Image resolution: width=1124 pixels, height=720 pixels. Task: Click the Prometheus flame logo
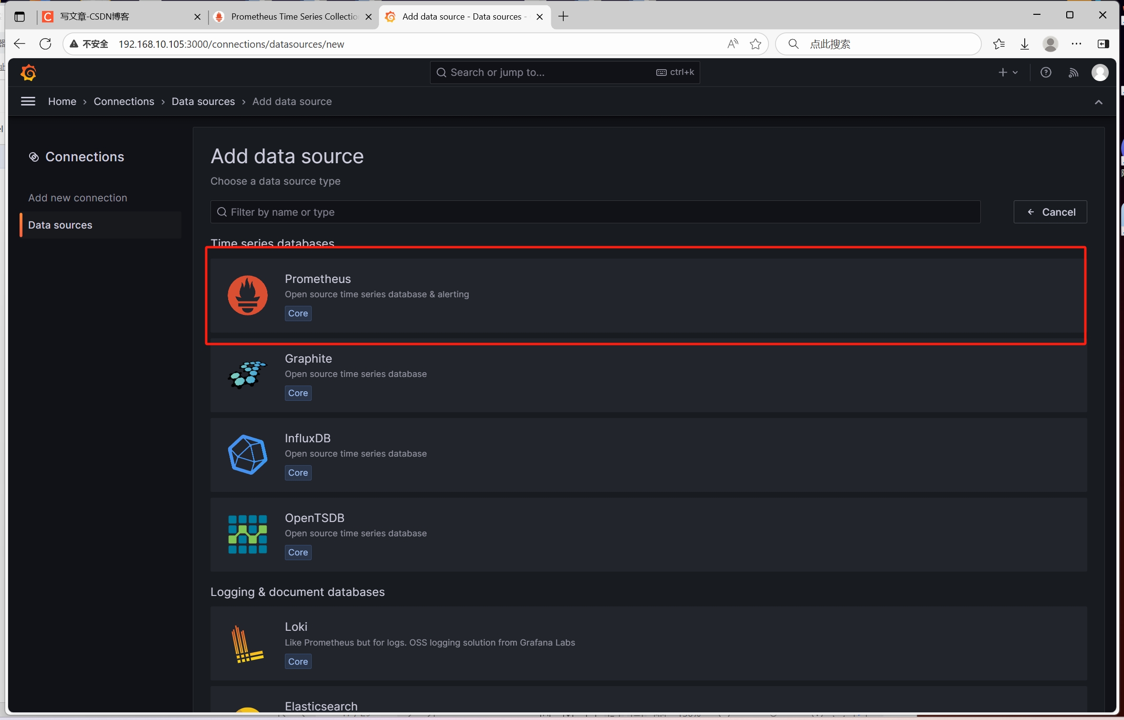[x=247, y=295]
